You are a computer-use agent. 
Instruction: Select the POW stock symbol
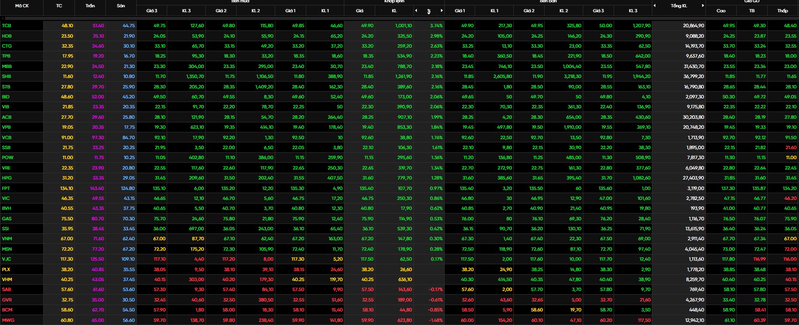pos(7,157)
